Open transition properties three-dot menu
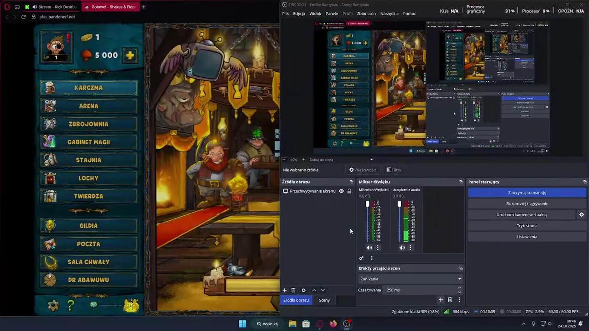The image size is (589, 331). click(x=459, y=300)
